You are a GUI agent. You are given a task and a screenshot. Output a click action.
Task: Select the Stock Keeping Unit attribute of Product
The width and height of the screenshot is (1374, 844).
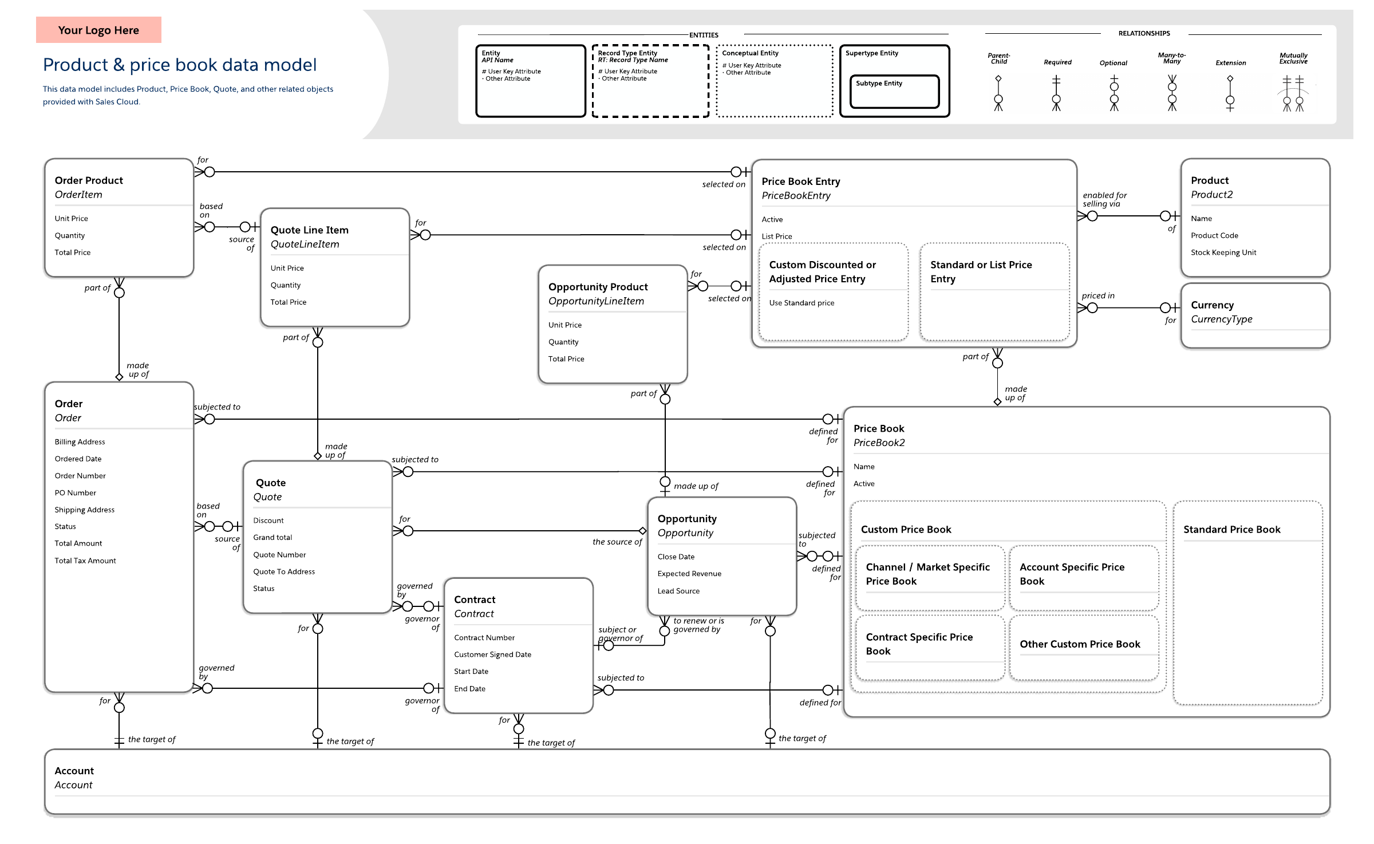(1223, 253)
